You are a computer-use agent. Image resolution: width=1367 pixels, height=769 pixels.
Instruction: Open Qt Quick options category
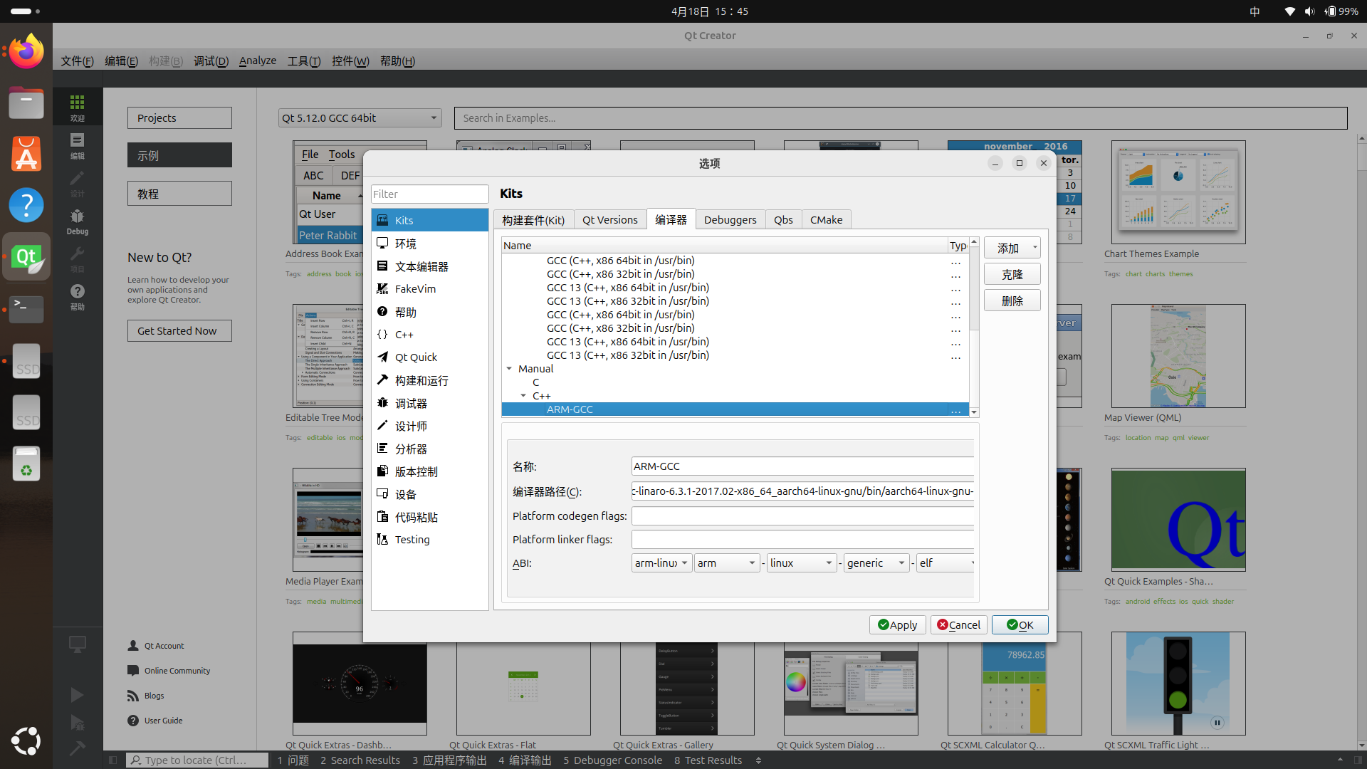[x=416, y=357]
